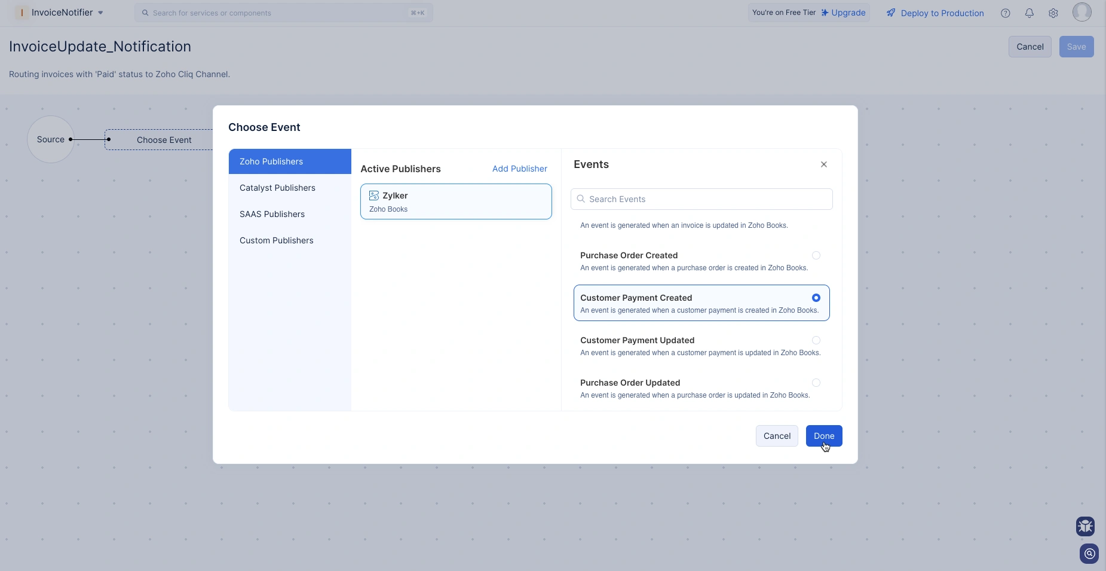Click the Customer Payment Updated event title
Image resolution: width=1106 pixels, height=571 pixels.
point(637,340)
